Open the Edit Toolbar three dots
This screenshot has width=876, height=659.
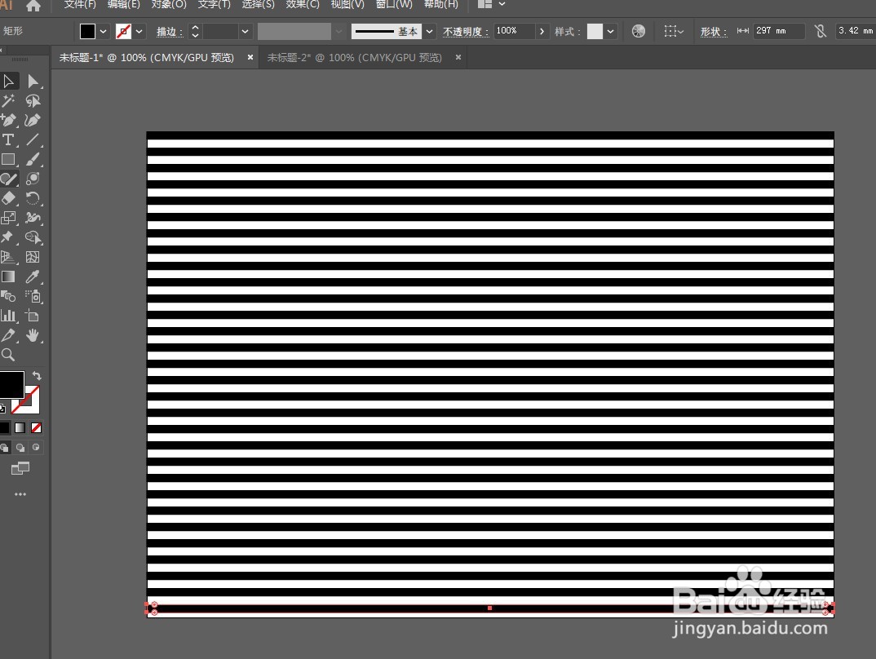[x=20, y=494]
